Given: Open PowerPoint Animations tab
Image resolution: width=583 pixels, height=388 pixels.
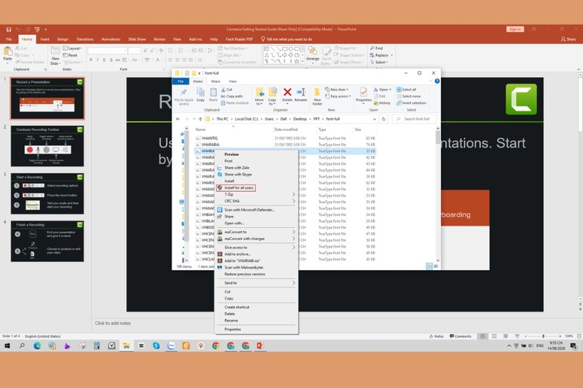Looking at the screenshot, I should pyautogui.click(x=111, y=39).
